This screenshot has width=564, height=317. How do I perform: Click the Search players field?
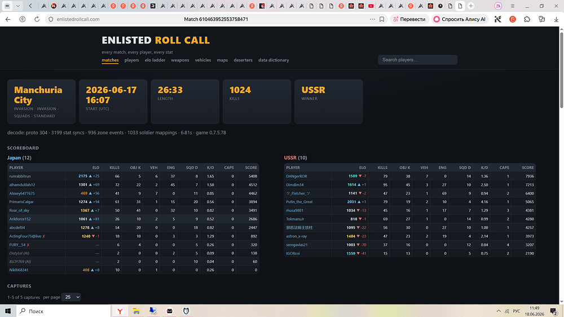click(417, 60)
